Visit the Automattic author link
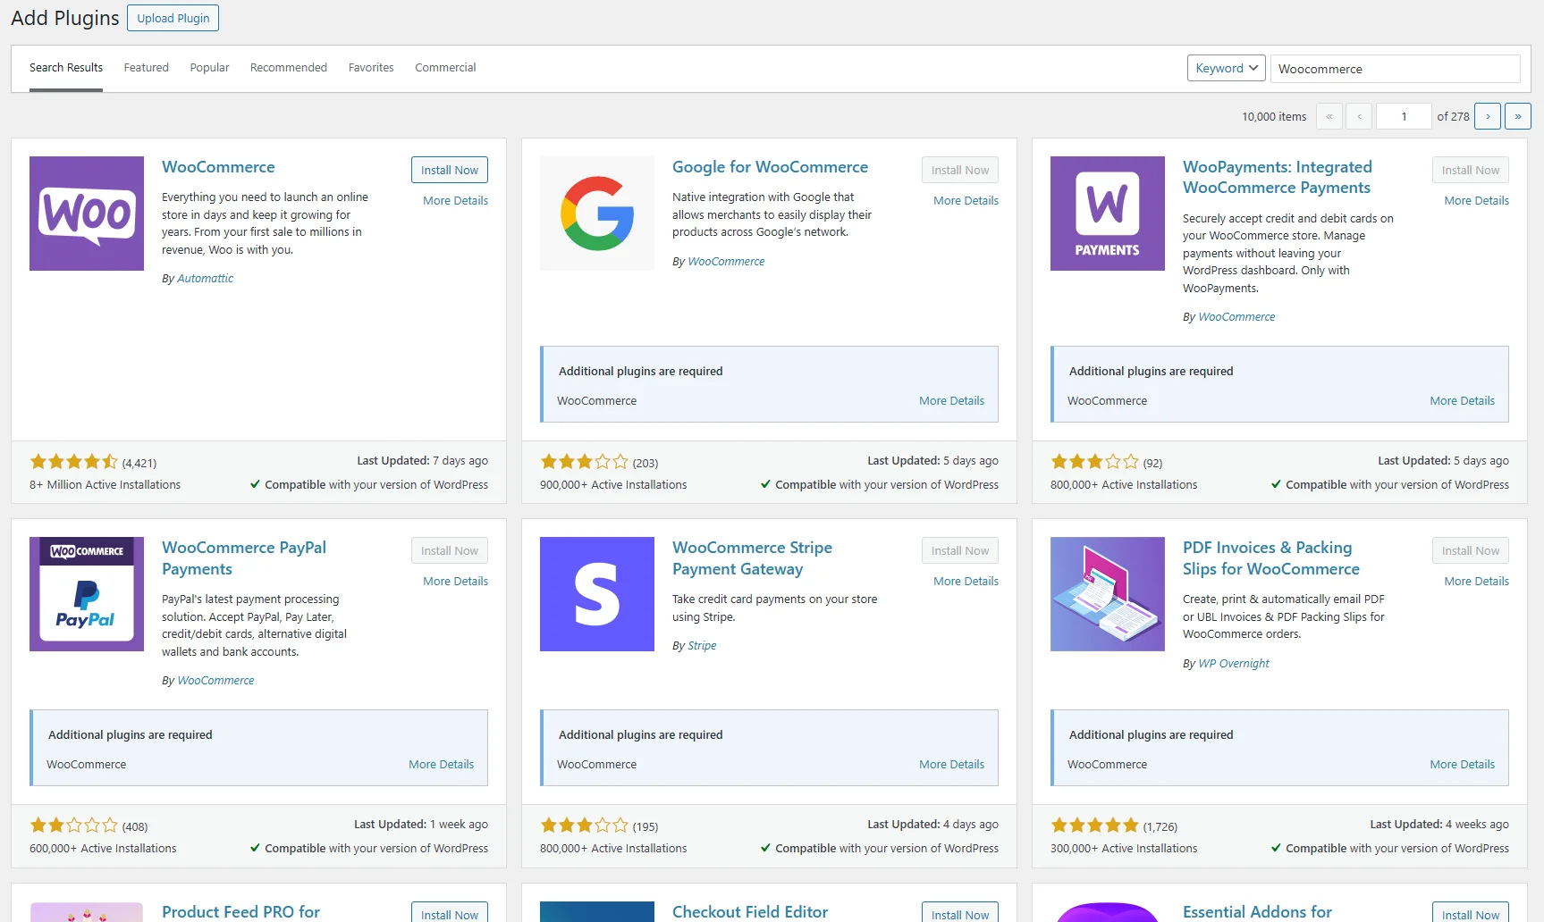This screenshot has width=1544, height=922. click(x=205, y=279)
